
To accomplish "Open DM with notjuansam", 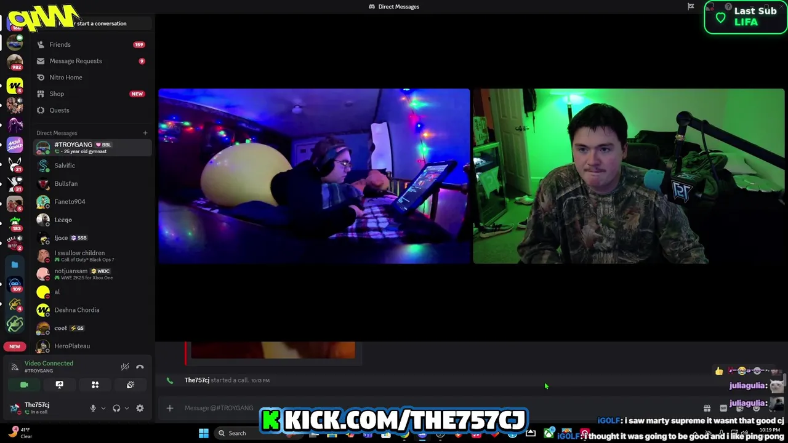I will point(92,274).
